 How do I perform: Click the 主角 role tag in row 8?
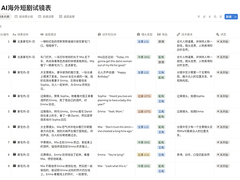161,155
